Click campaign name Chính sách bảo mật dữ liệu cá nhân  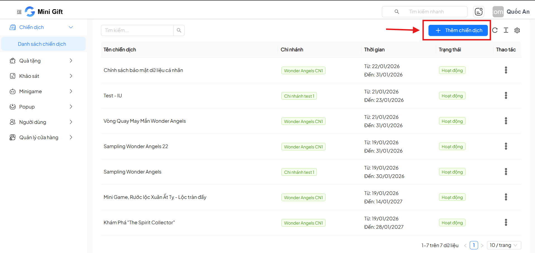(x=143, y=70)
